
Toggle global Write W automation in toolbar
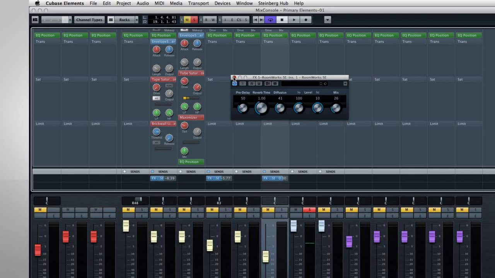[x=213, y=20]
